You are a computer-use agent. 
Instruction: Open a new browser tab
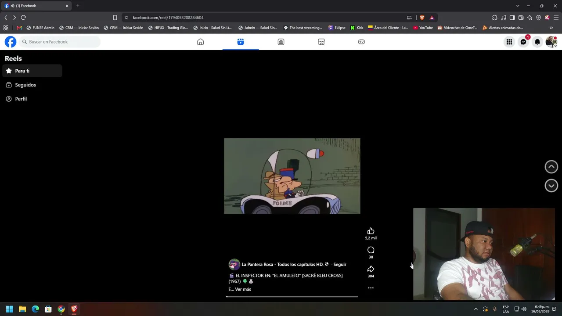(78, 6)
